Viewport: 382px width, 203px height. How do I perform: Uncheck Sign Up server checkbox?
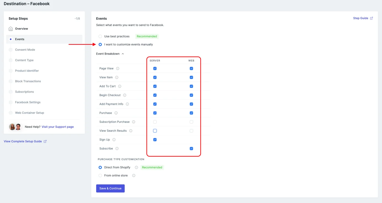155,139
